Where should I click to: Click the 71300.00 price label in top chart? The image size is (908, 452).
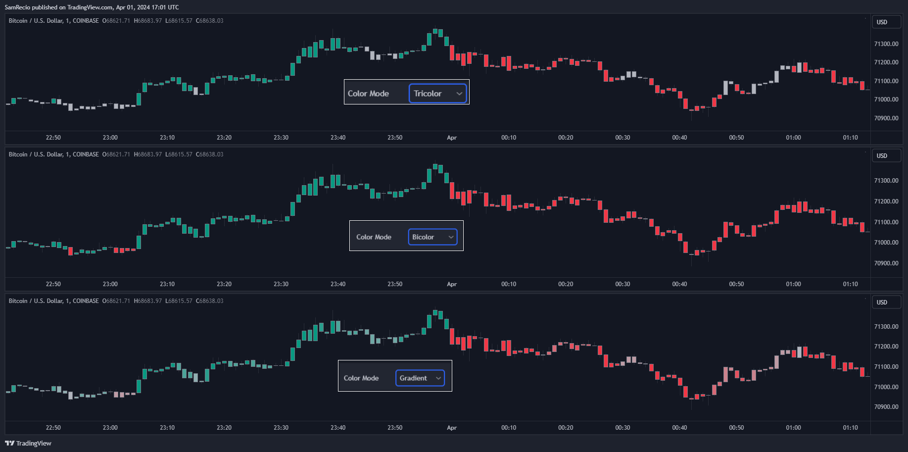tap(886, 44)
